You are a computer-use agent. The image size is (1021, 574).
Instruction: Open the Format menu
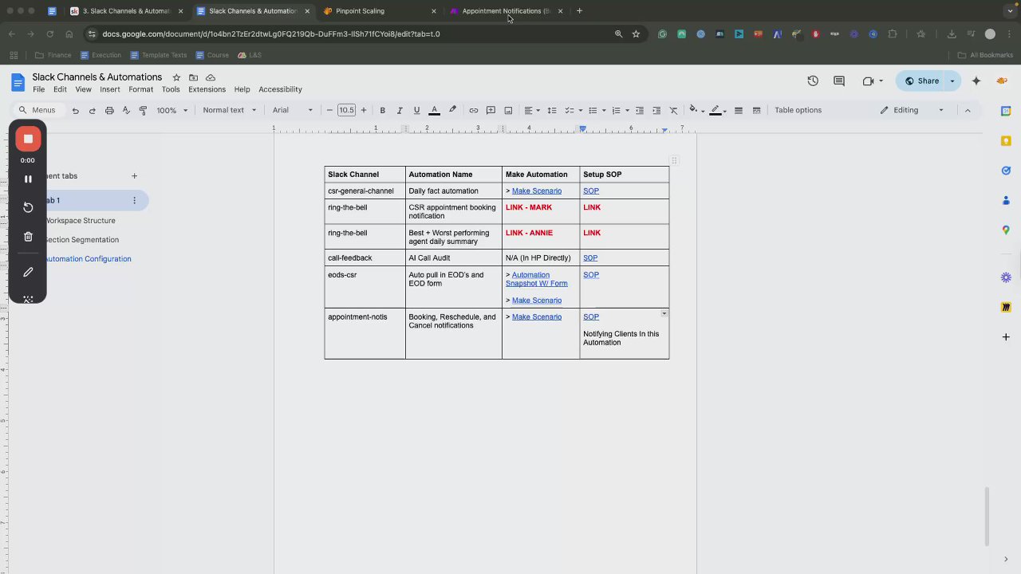(x=140, y=89)
